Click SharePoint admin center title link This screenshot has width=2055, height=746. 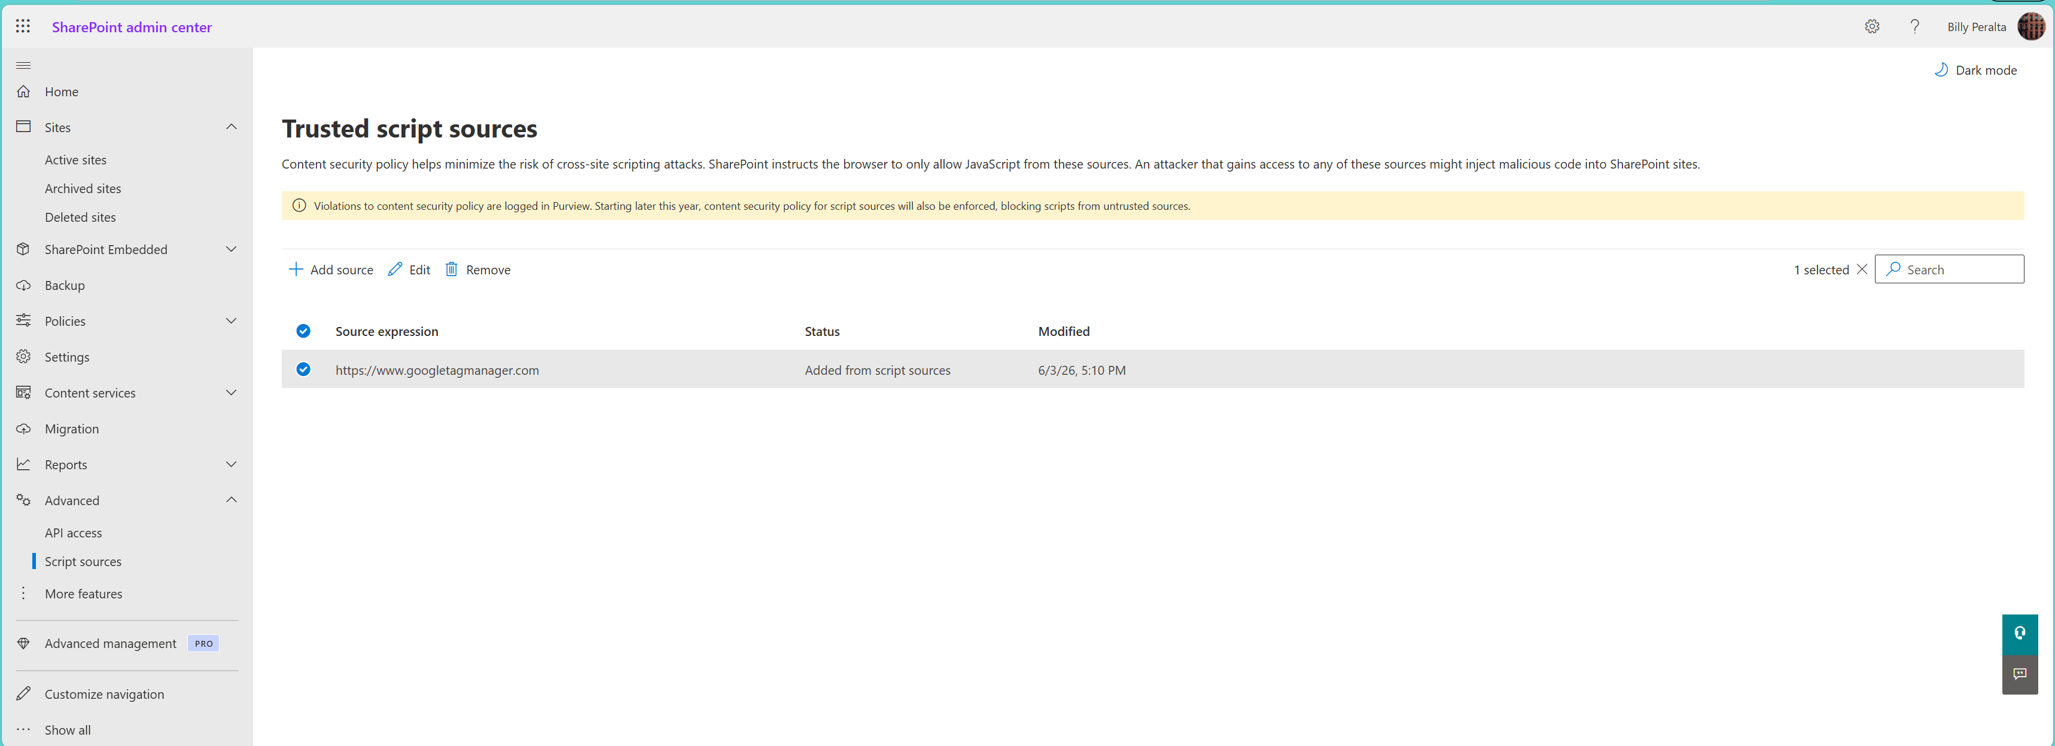[132, 27]
